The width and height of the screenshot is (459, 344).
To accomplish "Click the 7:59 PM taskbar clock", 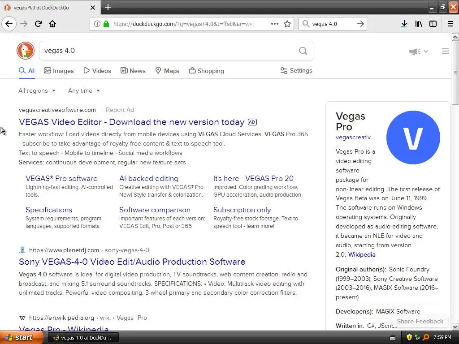I will pyautogui.click(x=442, y=337).
